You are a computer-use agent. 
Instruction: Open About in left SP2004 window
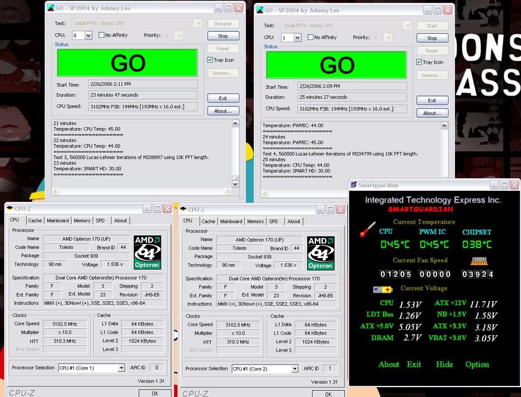[x=223, y=111]
